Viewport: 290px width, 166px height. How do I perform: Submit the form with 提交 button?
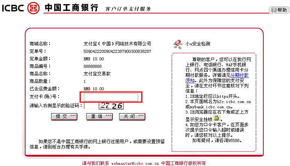tap(64, 117)
